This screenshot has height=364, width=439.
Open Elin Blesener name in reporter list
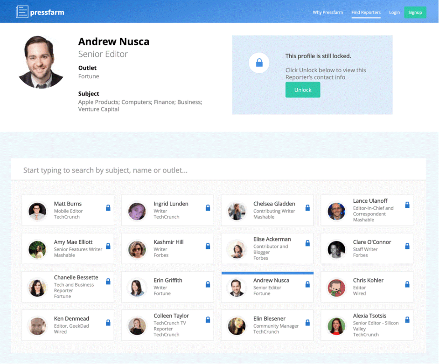[269, 319]
